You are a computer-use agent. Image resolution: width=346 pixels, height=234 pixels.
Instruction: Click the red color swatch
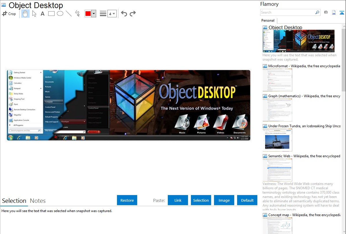click(88, 14)
